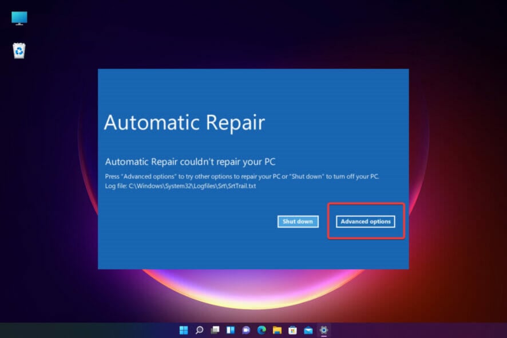Open the Widgets taskbar icon
The image size is (507, 338).
(x=231, y=330)
